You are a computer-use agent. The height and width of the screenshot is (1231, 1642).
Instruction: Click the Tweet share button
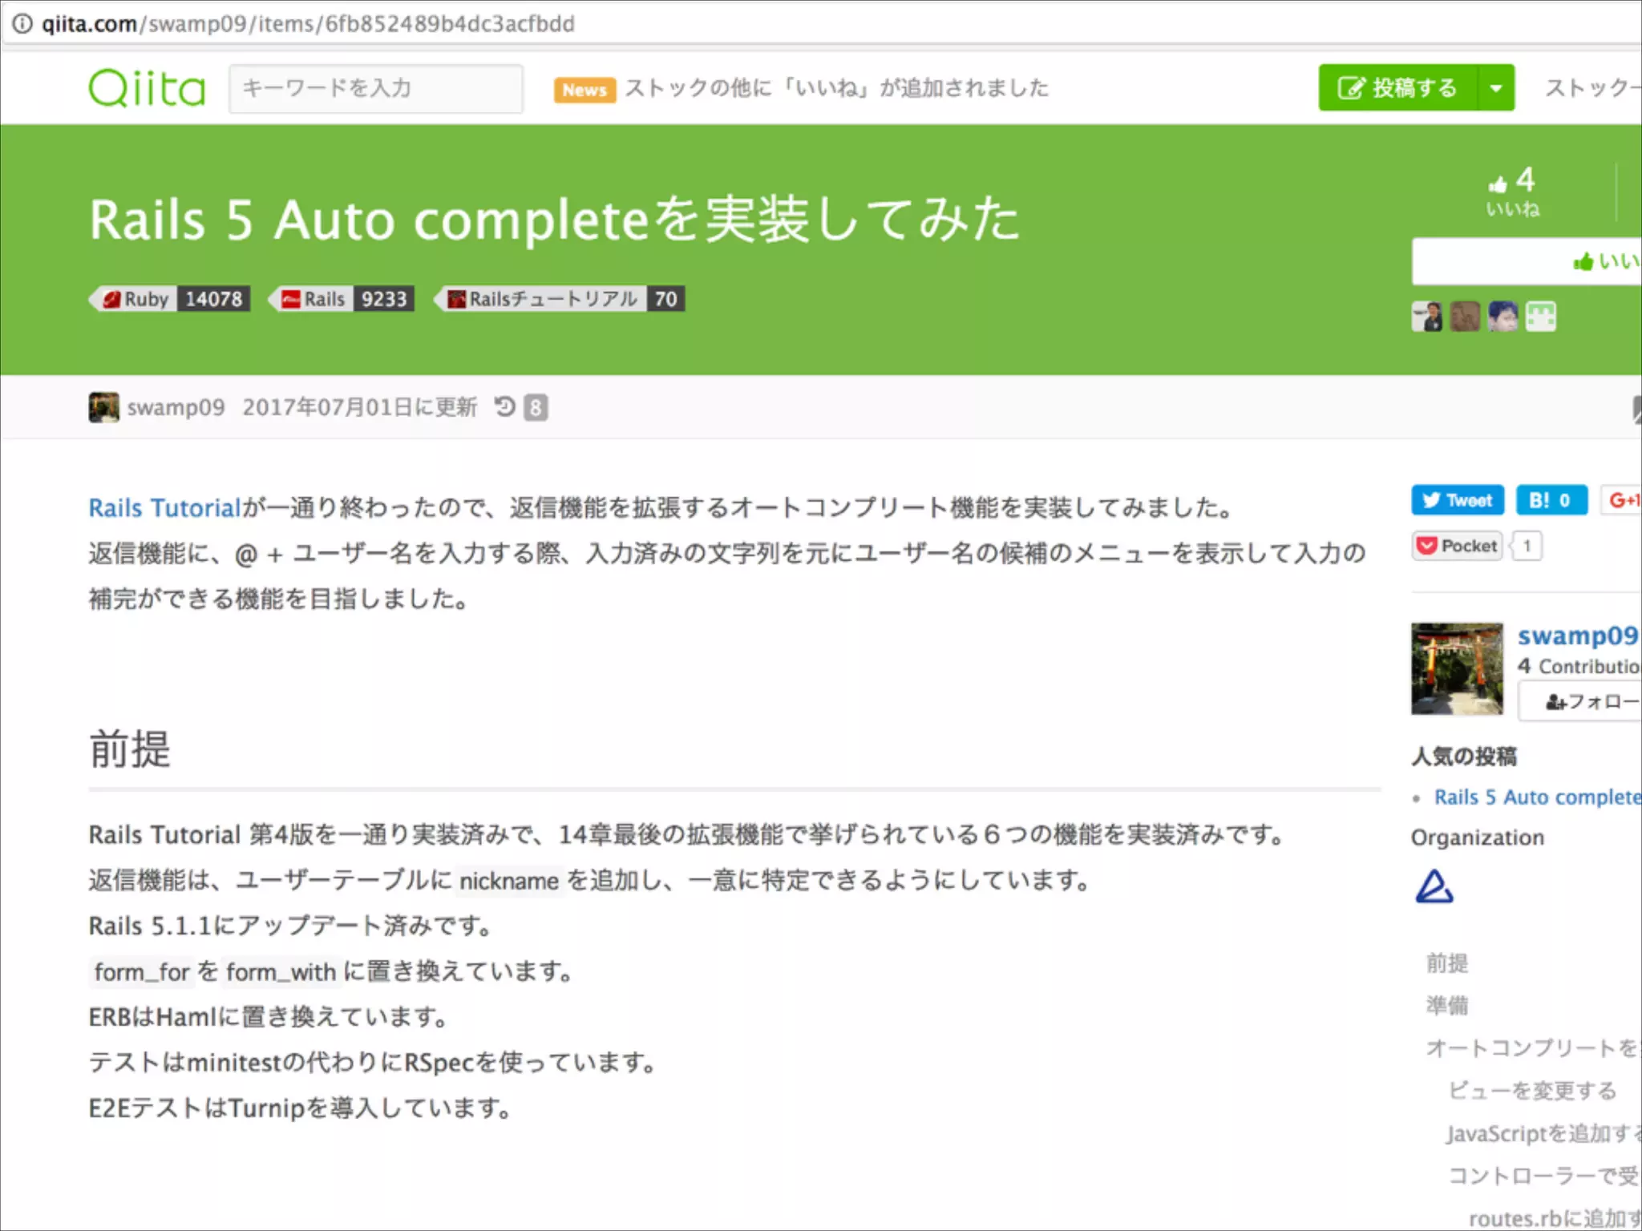tap(1457, 501)
